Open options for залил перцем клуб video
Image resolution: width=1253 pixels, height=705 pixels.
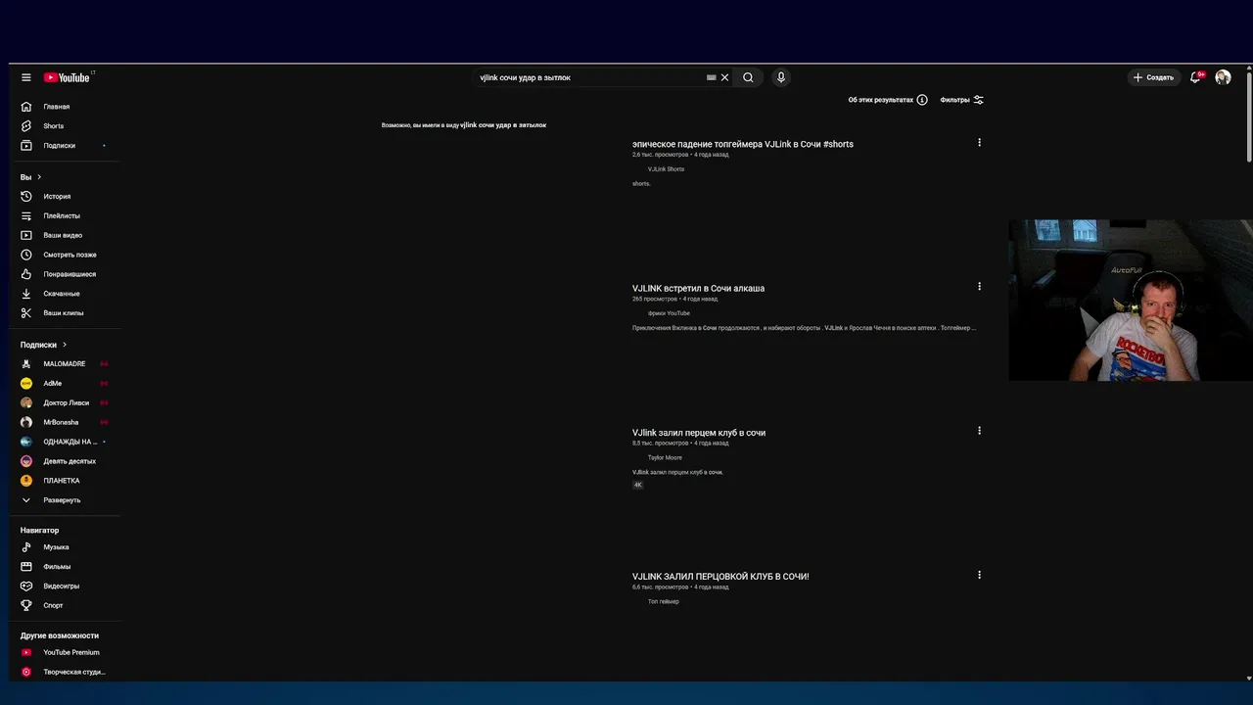[x=979, y=431]
